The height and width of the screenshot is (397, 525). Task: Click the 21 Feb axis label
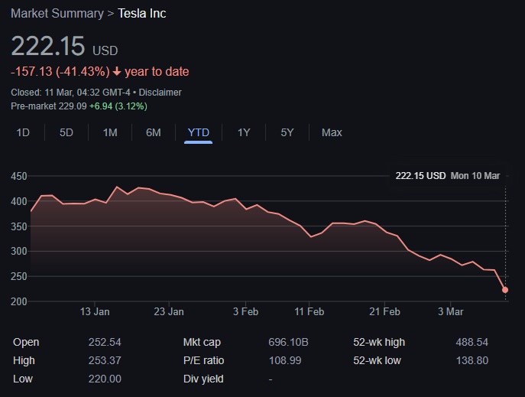[384, 312]
